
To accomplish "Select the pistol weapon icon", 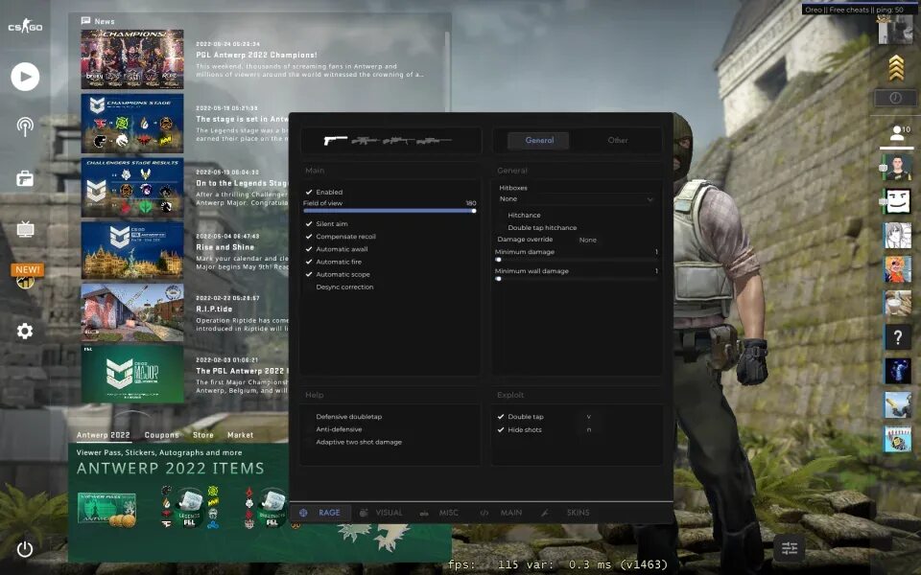I will (336, 140).
